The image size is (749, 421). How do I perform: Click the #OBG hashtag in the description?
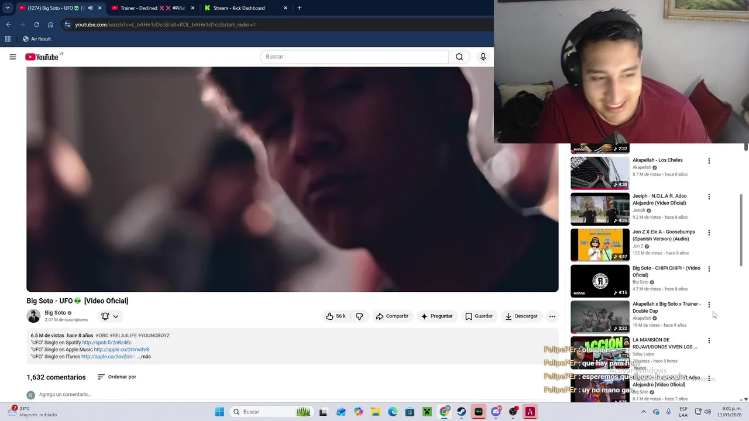point(102,336)
